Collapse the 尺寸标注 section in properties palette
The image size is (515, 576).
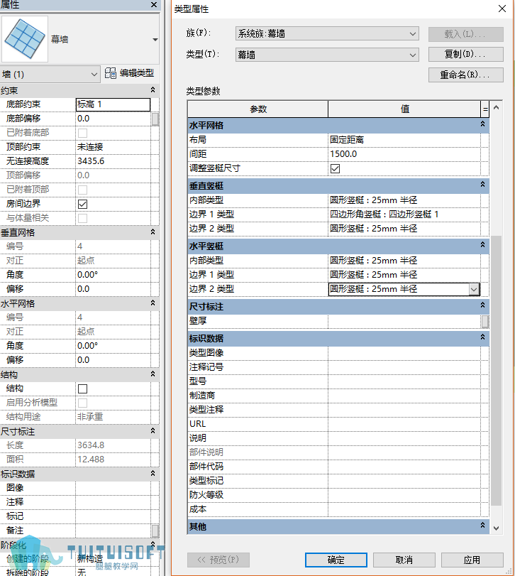tap(153, 431)
